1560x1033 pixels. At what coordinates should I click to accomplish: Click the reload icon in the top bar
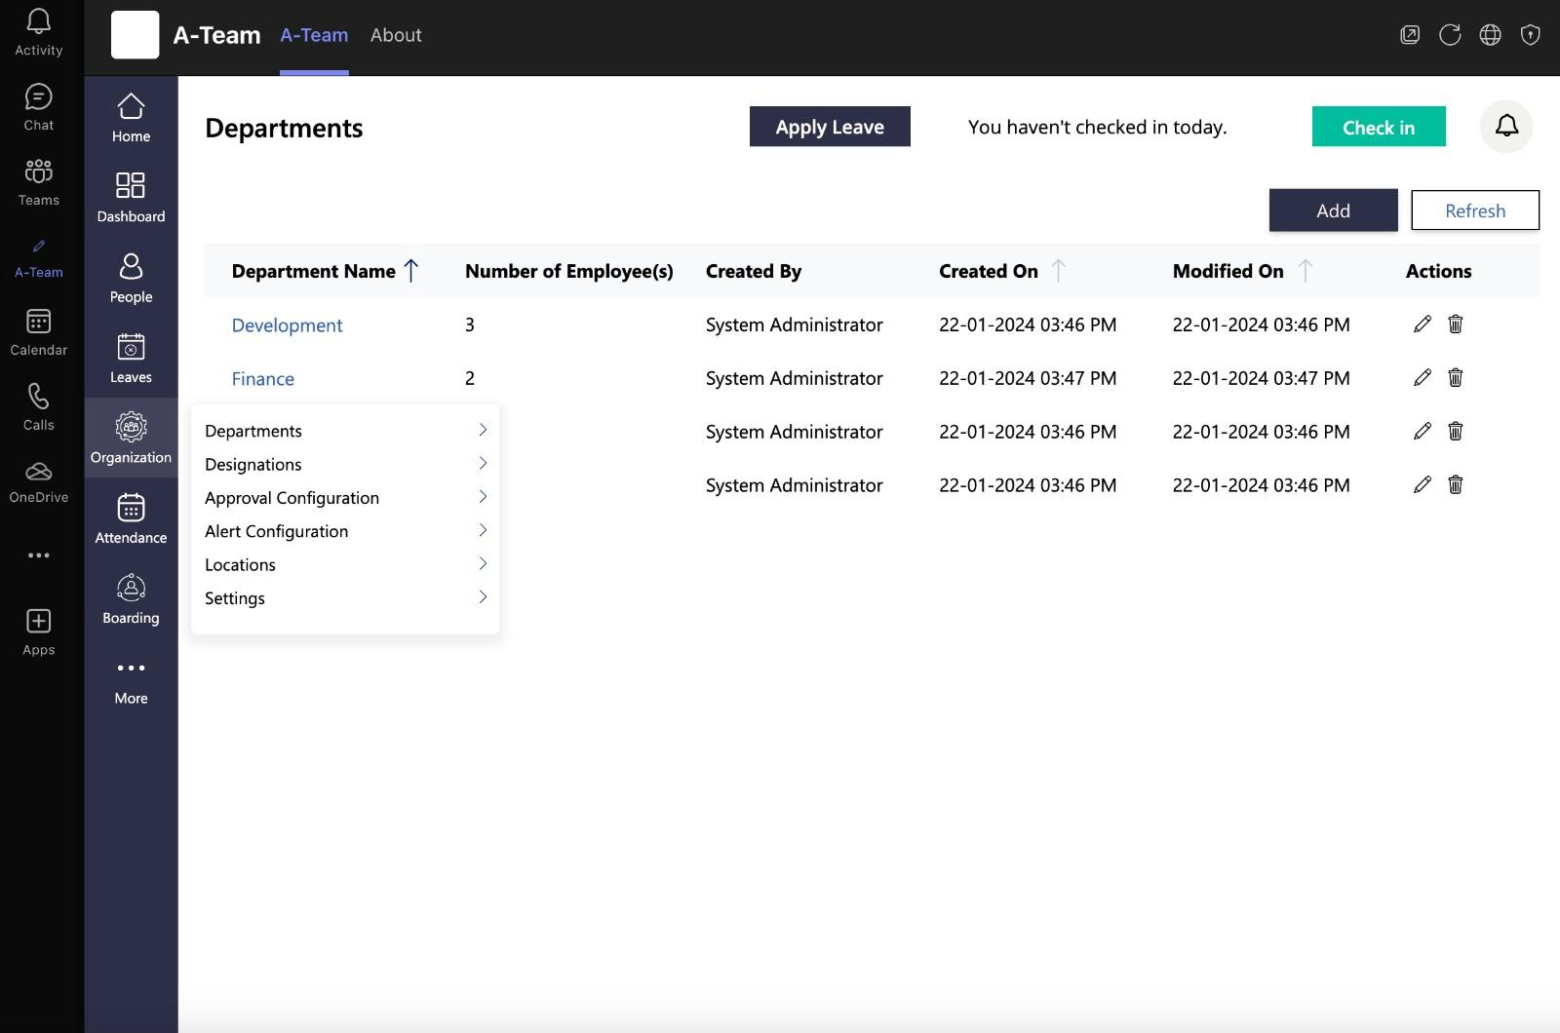1451,34
